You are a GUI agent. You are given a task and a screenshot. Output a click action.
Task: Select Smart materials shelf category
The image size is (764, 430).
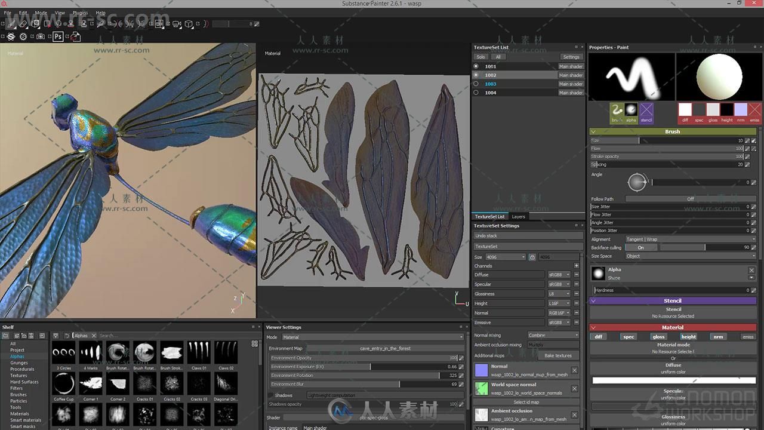coord(26,420)
